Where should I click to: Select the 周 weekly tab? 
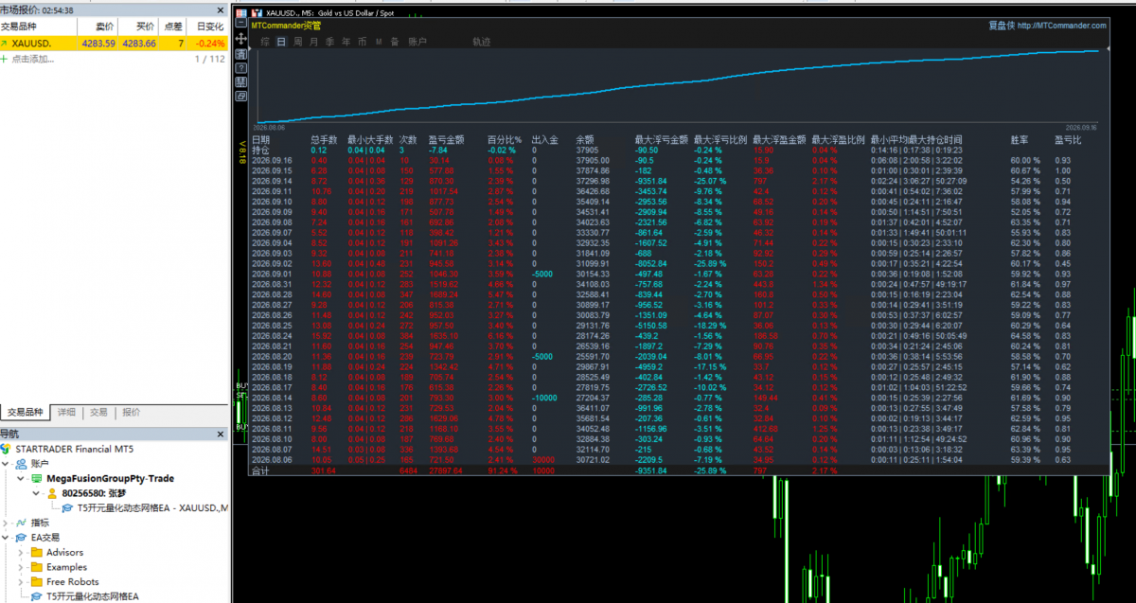[297, 42]
